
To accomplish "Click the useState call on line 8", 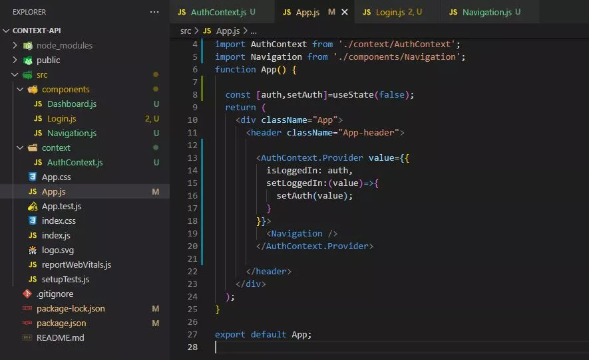I will 373,94.
